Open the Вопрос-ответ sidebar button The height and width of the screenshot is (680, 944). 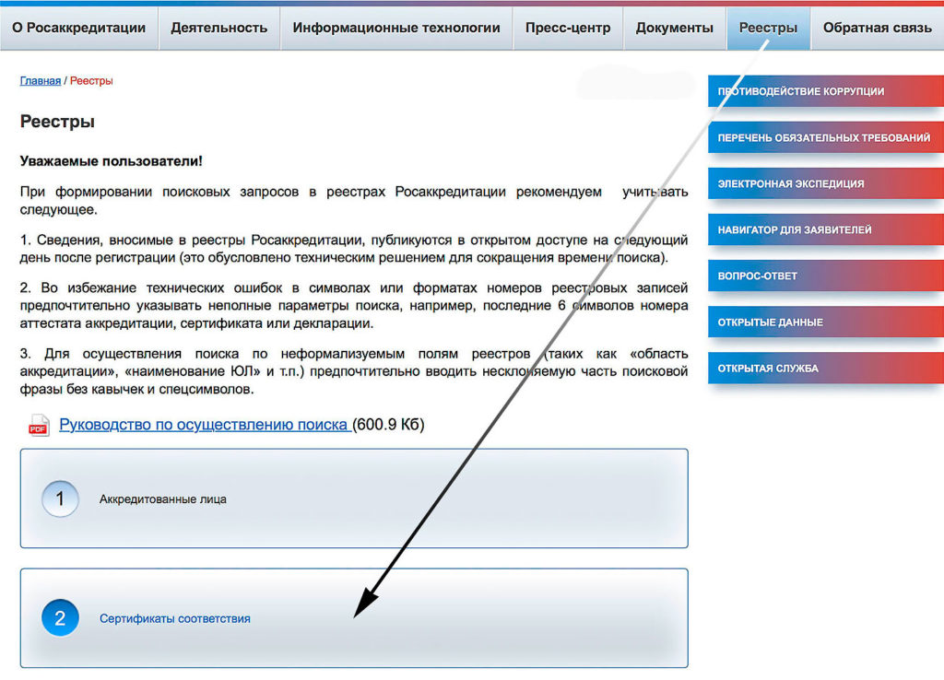[826, 276]
